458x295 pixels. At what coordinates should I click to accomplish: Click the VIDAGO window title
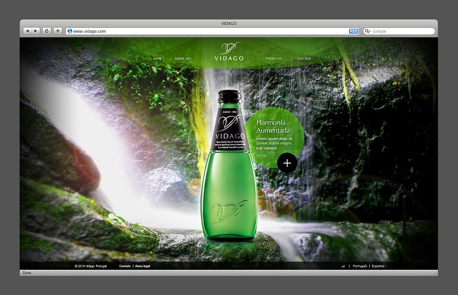pos(228,23)
